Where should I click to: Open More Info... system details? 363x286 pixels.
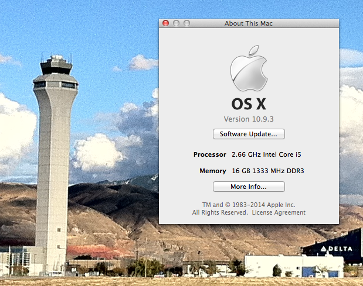pos(249,187)
